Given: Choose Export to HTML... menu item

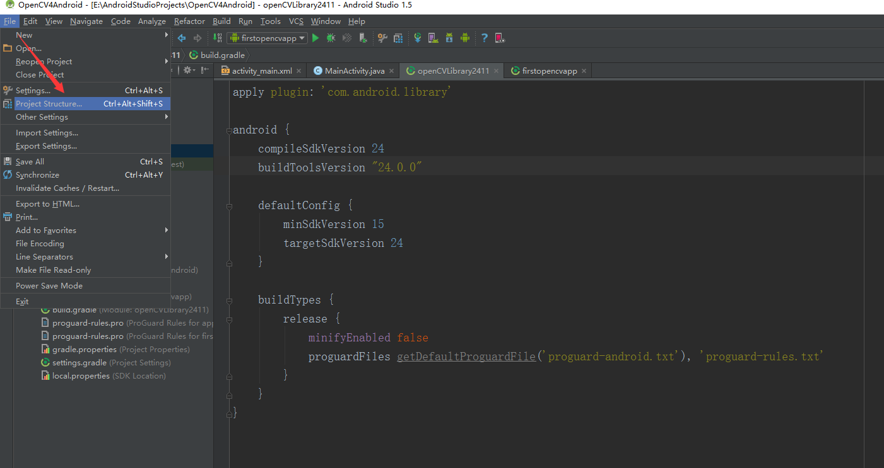Looking at the screenshot, I should click(x=85, y=204).
